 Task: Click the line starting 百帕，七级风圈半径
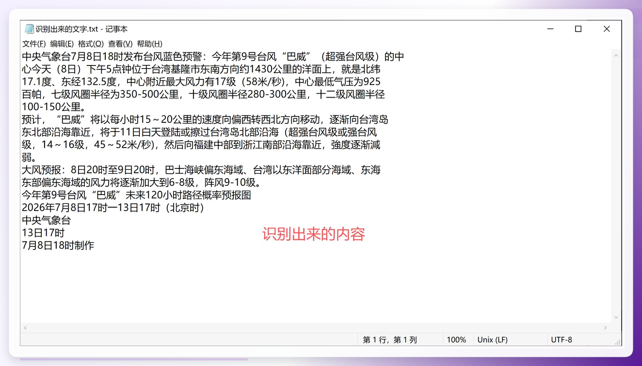click(x=203, y=95)
